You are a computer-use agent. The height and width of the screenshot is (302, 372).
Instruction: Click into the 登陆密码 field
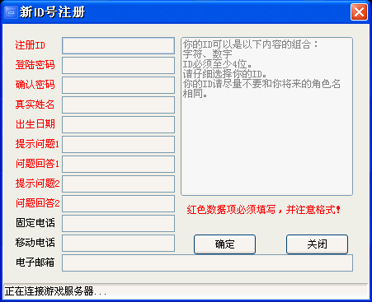tap(118, 65)
